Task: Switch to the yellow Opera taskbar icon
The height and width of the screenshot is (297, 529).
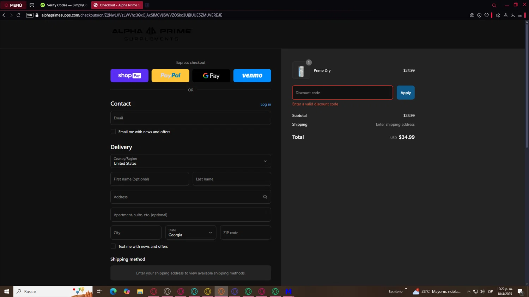Action: (208, 291)
